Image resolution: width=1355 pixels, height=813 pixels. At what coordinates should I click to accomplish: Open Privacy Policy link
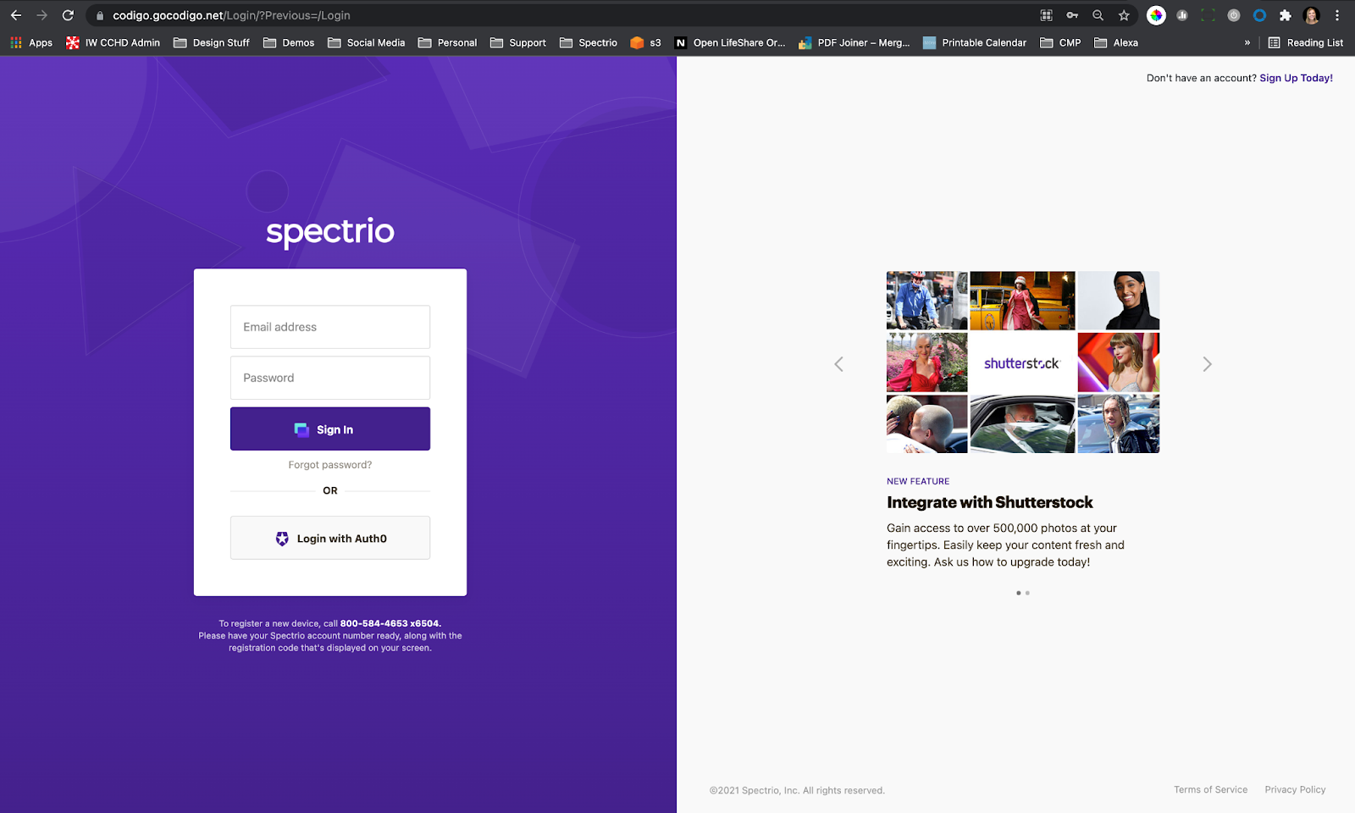coord(1295,789)
